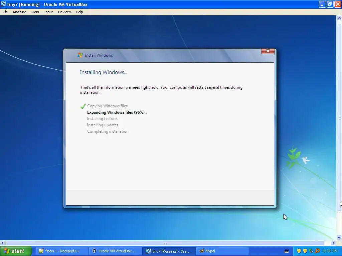Click the Notepad++ icon on the taskbar

pyautogui.click(x=41, y=251)
